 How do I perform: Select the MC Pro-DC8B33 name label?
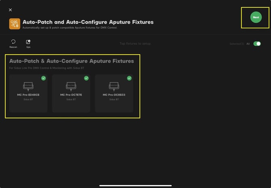tap(114, 95)
